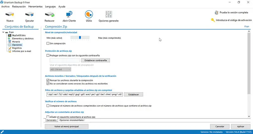
Task: Click Volver al menú principal
Action: pos(66,126)
